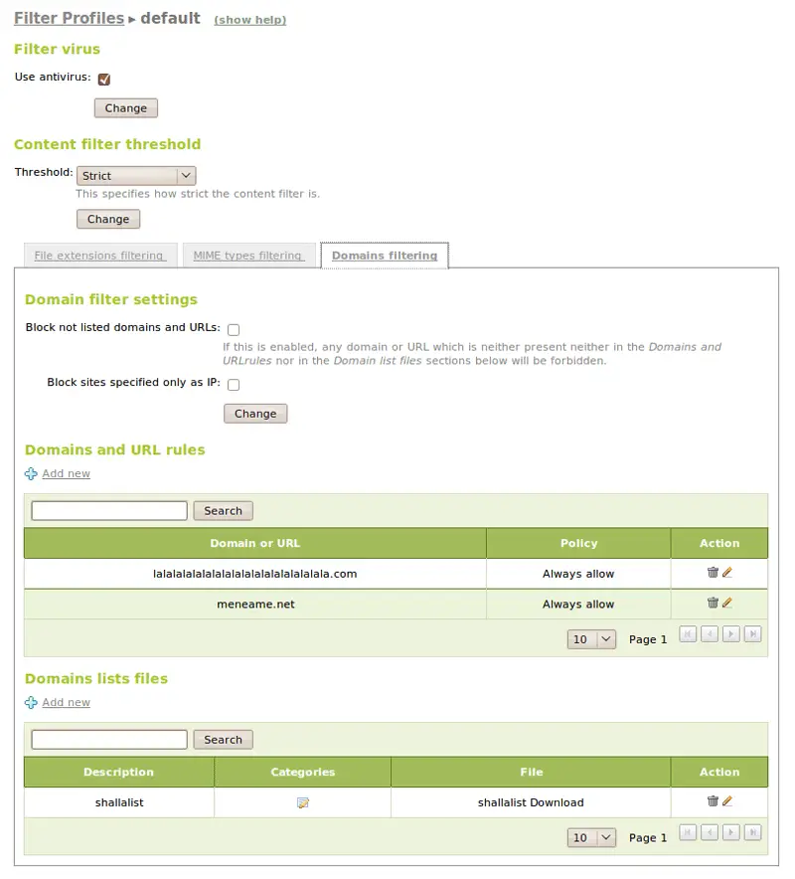The height and width of the screenshot is (879, 795).
Task: Click the shallalist description cell
Action: coord(119,802)
